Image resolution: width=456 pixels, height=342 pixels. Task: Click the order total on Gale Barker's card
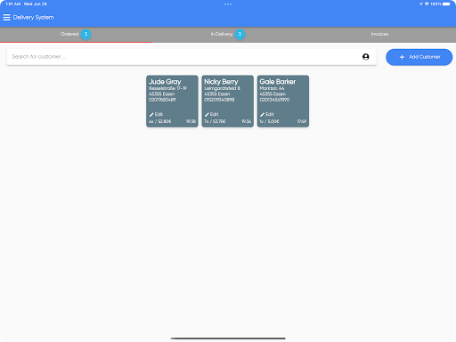click(269, 121)
